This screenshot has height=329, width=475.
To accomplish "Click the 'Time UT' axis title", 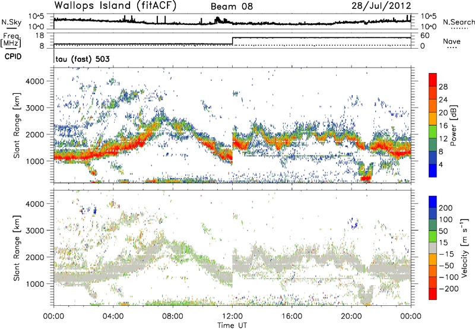I will (232, 325).
